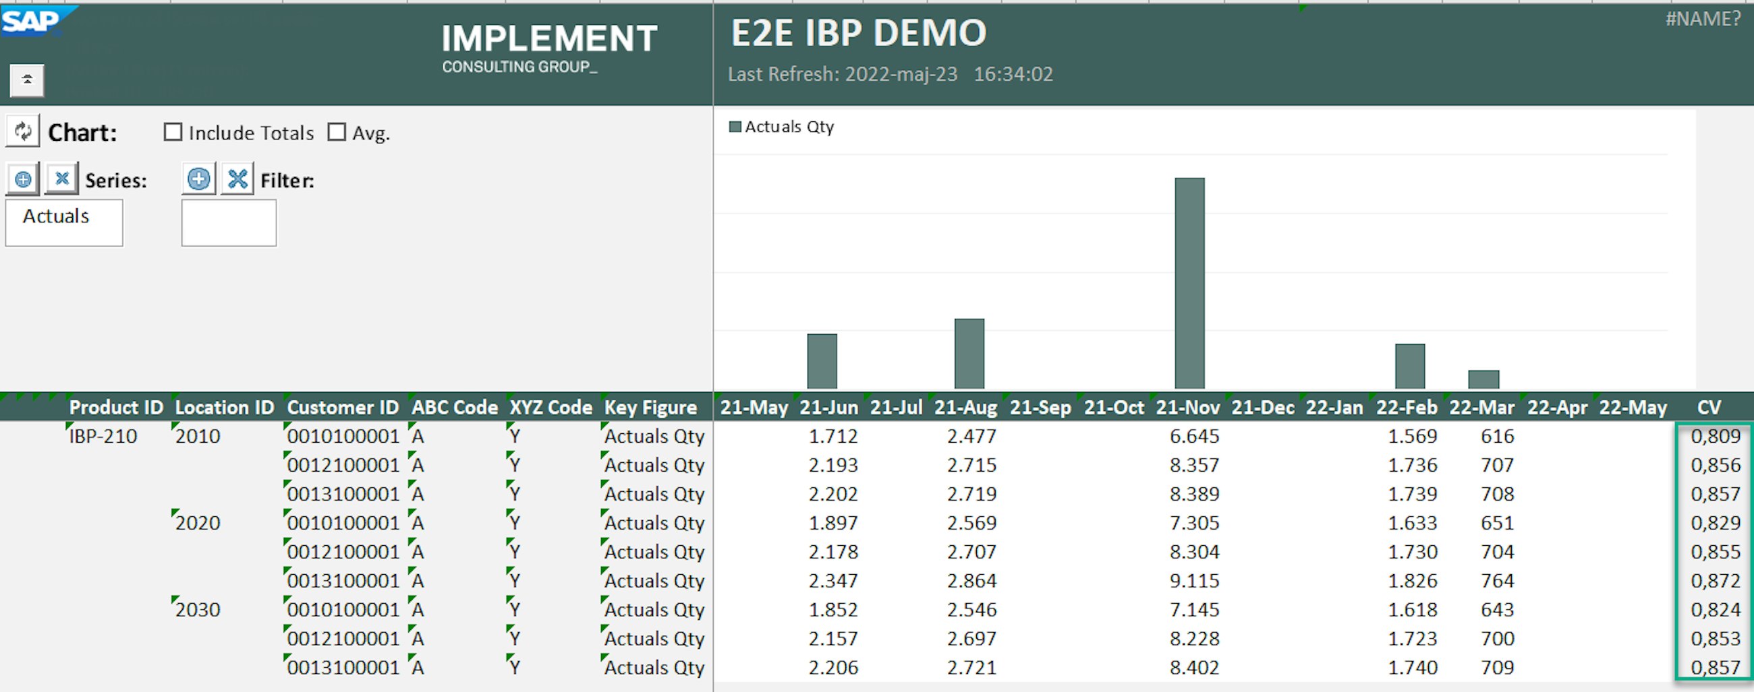Select Location ID 2030 cell
The width and height of the screenshot is (1754, 692).
(x=198, y=610)
